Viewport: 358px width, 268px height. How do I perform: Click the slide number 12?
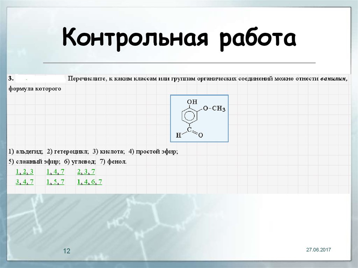[66, 251]
